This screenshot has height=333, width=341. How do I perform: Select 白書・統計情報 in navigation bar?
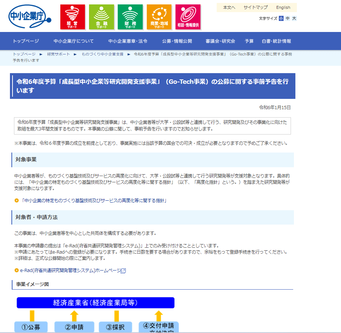276,41
